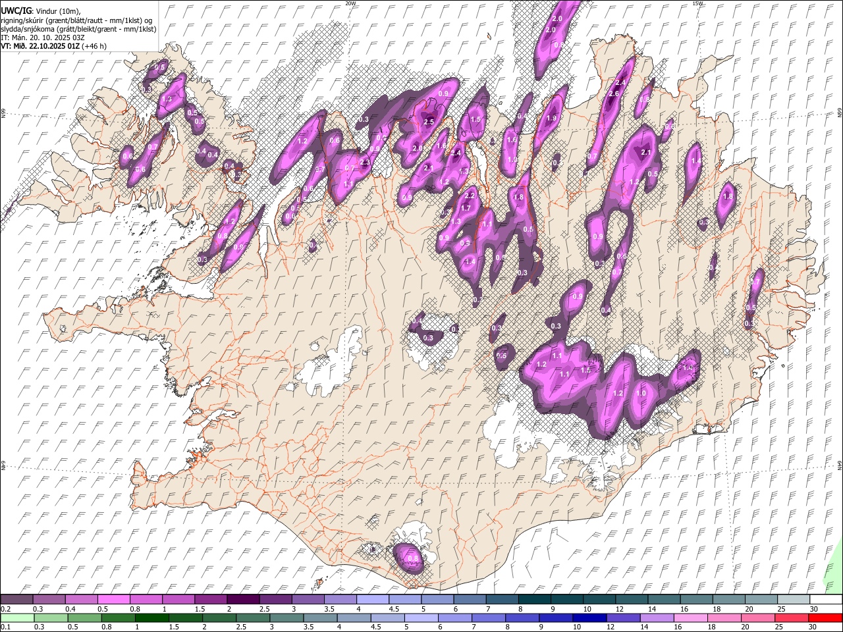Screen dimensions: 843x632
Task: Click the IT: Mán. 20. 10. 2025 03Z line
Action: pyautogui.click(x=43, y=38)
